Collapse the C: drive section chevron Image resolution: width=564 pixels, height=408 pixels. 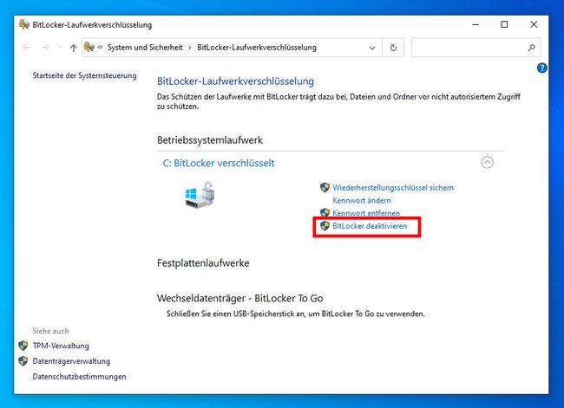pos(487,162)
